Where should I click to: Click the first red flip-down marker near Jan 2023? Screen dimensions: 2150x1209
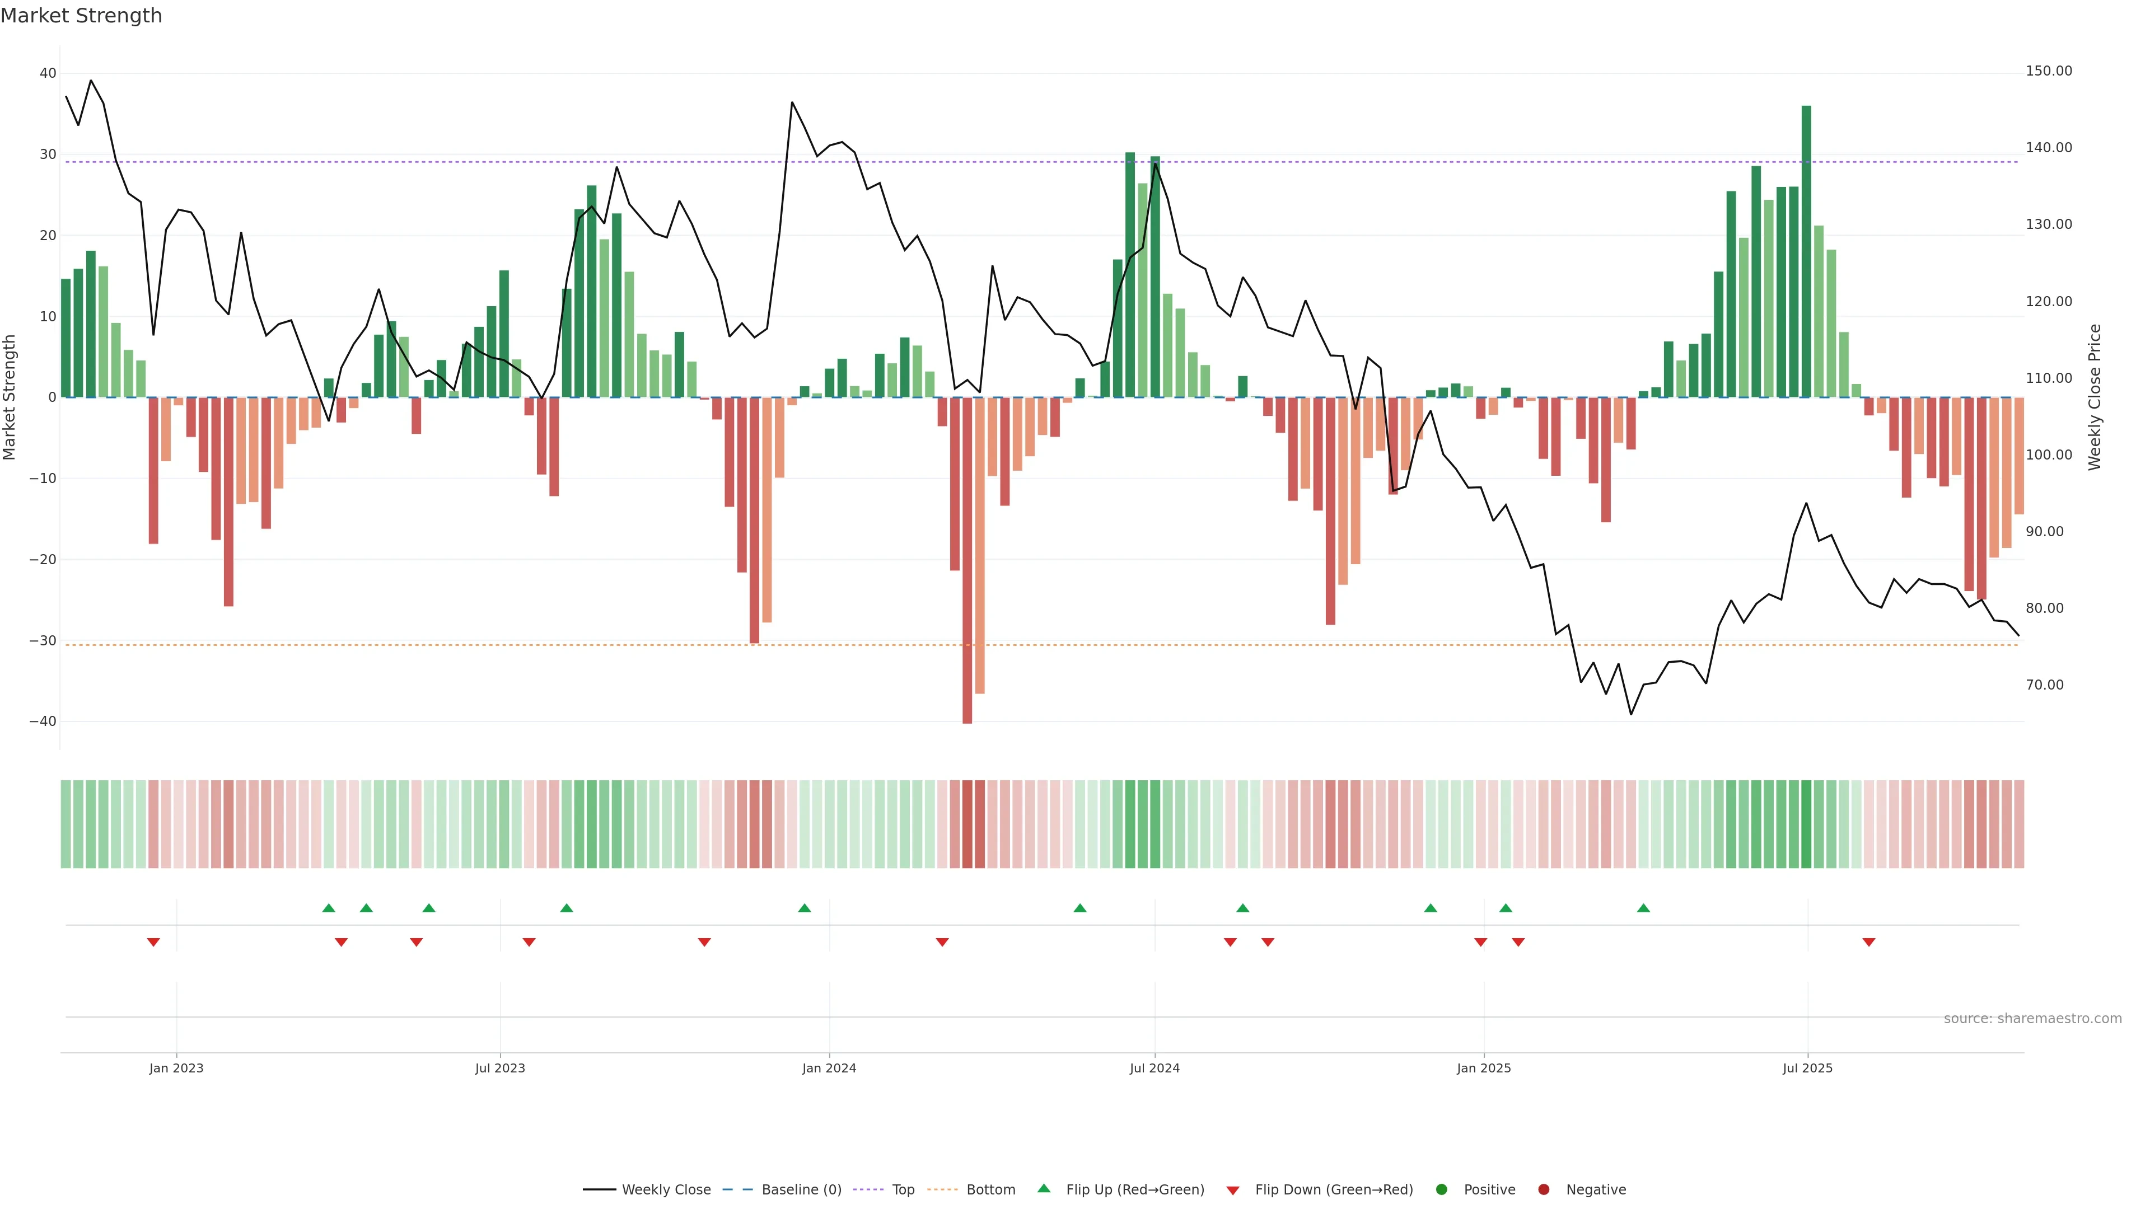153,942
